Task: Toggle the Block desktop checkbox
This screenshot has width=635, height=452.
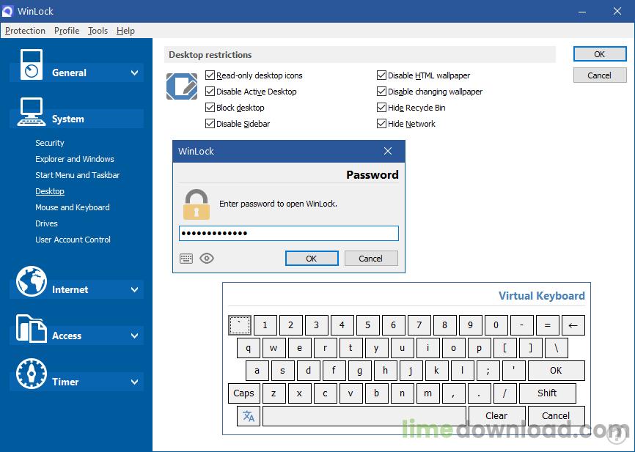Action: coord(210,108)
